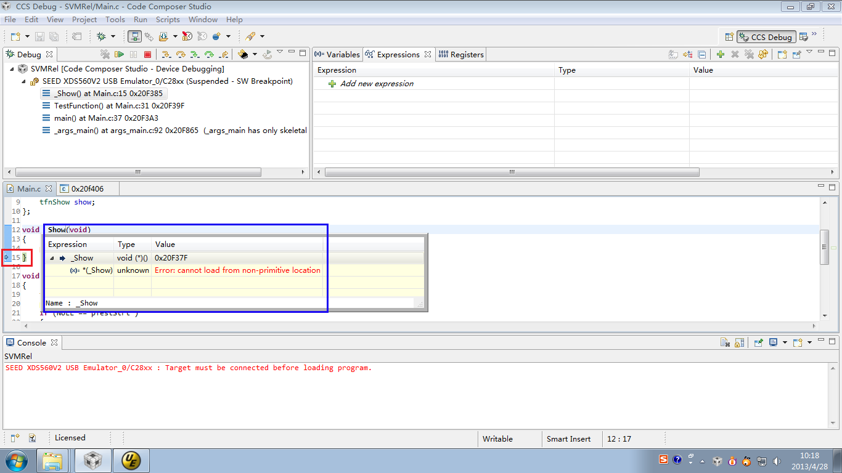Click Remove All Terminated Launches icon
This screenshot has width=842, height=473.
pos(105,54)
